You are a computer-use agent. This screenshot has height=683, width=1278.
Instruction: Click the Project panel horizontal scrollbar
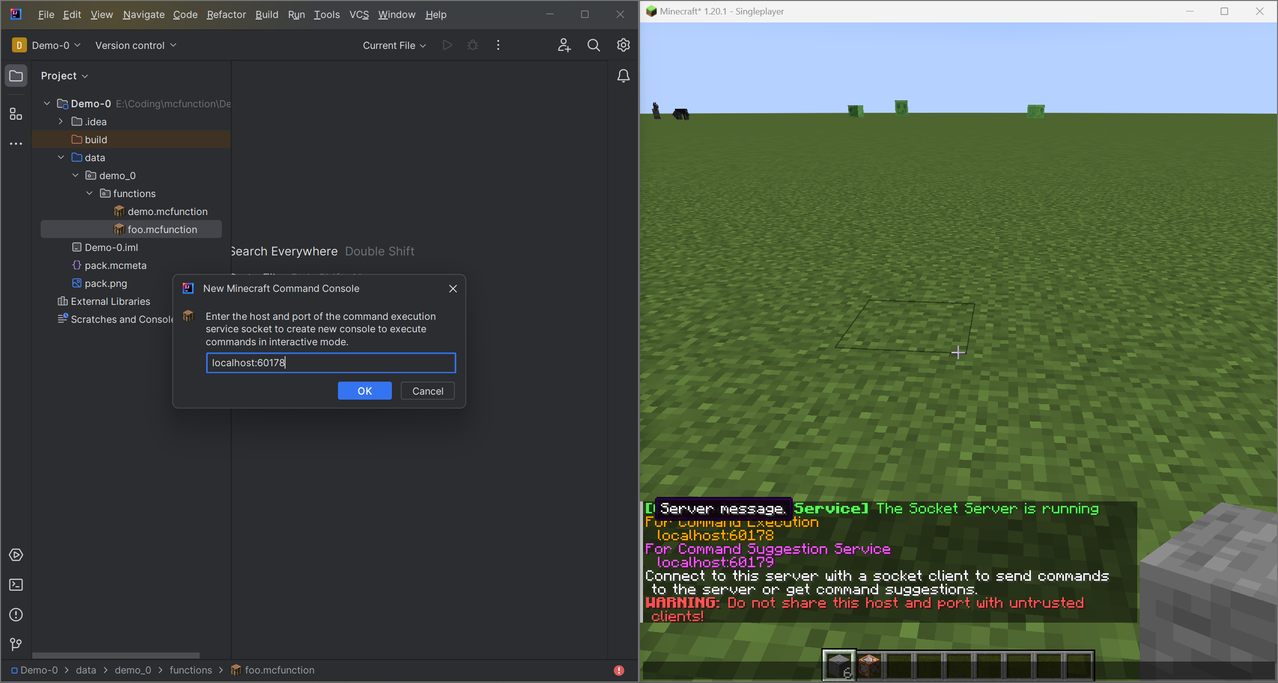[x=116, y=656]
